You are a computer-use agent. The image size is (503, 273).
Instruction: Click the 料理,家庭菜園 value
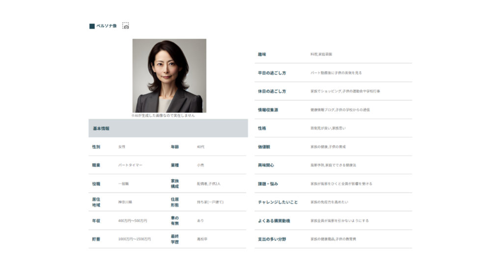(321, 55)
